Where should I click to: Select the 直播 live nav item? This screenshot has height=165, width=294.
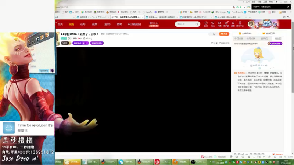click(x=71, y=24)
